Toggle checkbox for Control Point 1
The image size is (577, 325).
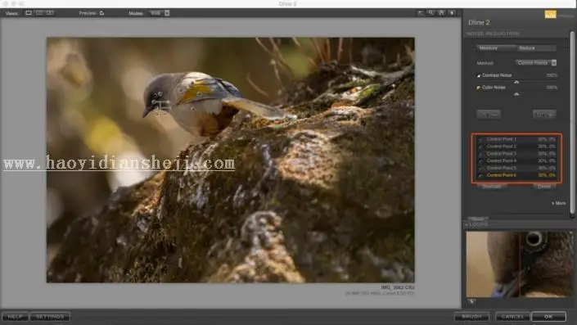(480, 139)
